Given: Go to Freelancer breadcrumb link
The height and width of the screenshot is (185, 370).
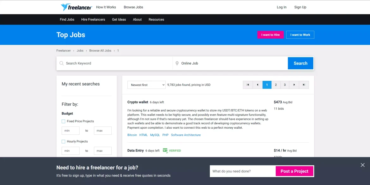Looking at the screenshot, I should (64, 51).
